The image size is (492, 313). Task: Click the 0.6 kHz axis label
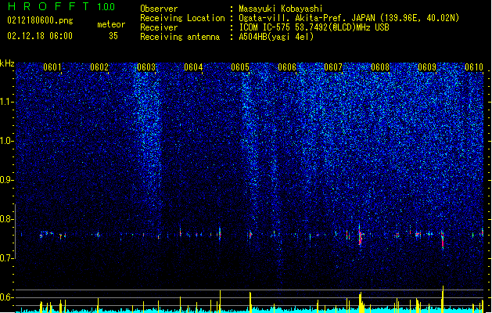[6, 297]
